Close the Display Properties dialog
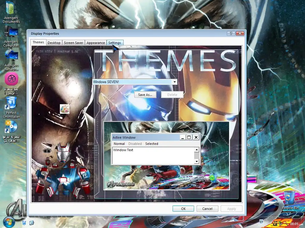This screenshot has width=305, height=228. coord(240,33)
